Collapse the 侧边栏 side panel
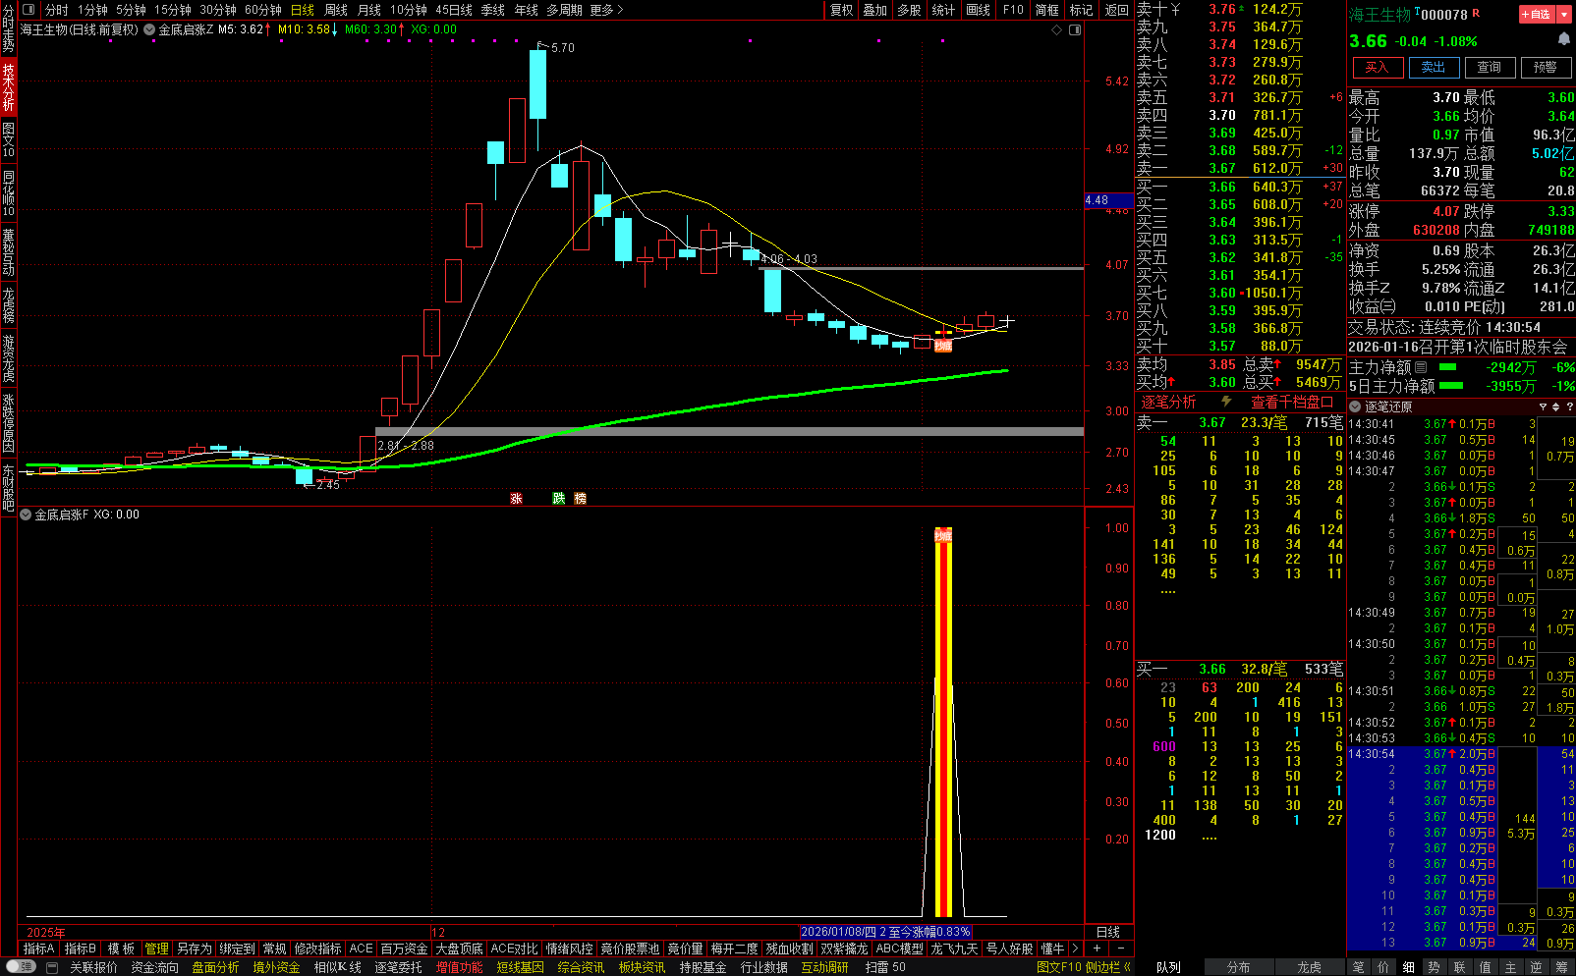Viewport: 1576px width, 976px height. pos(1107,967)
